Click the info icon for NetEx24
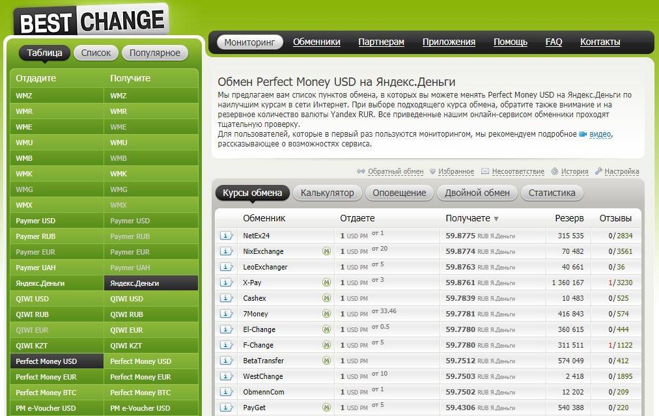The height and width of the screenshot is (416, 659). point(226,236)
